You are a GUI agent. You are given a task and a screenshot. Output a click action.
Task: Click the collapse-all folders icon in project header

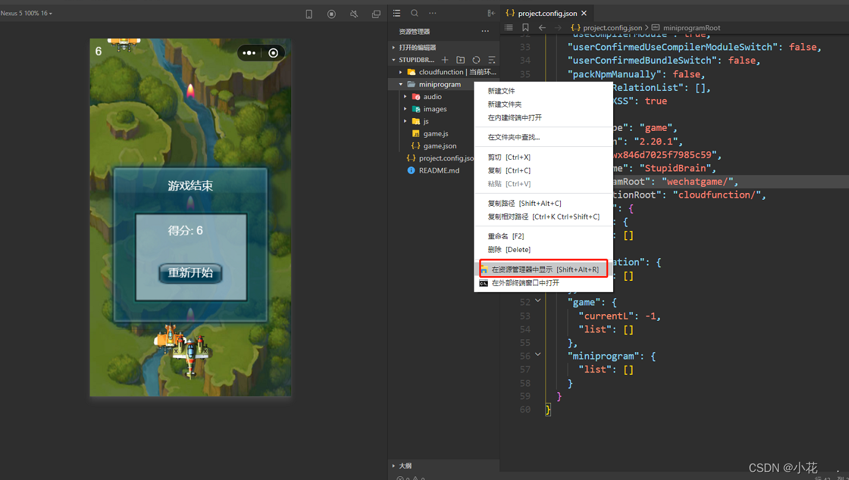click(491, 60)
